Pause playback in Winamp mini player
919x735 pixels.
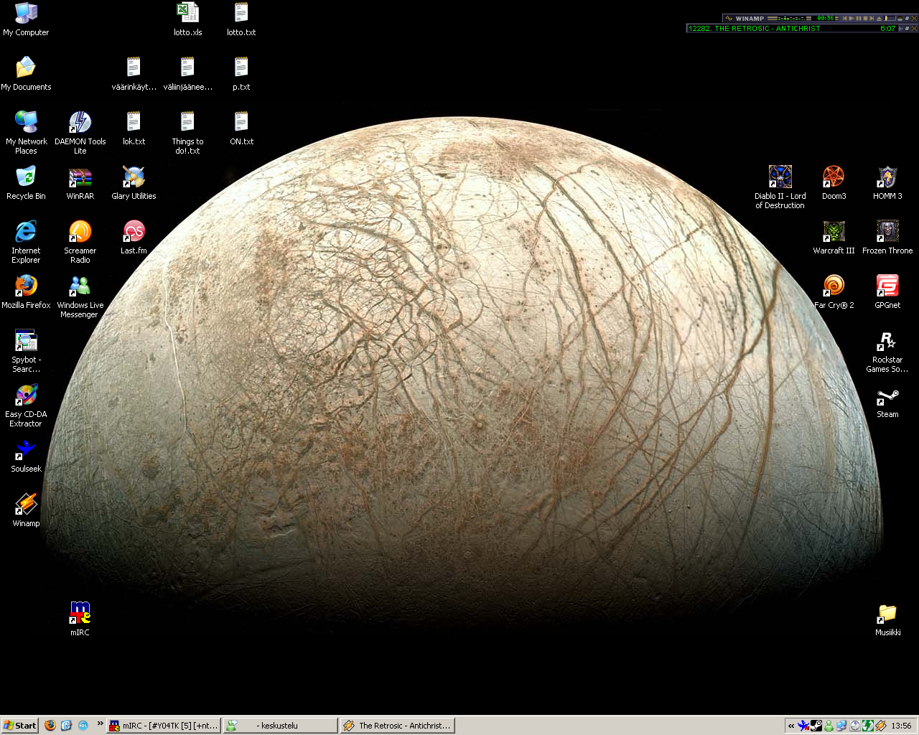click(858, 18)
